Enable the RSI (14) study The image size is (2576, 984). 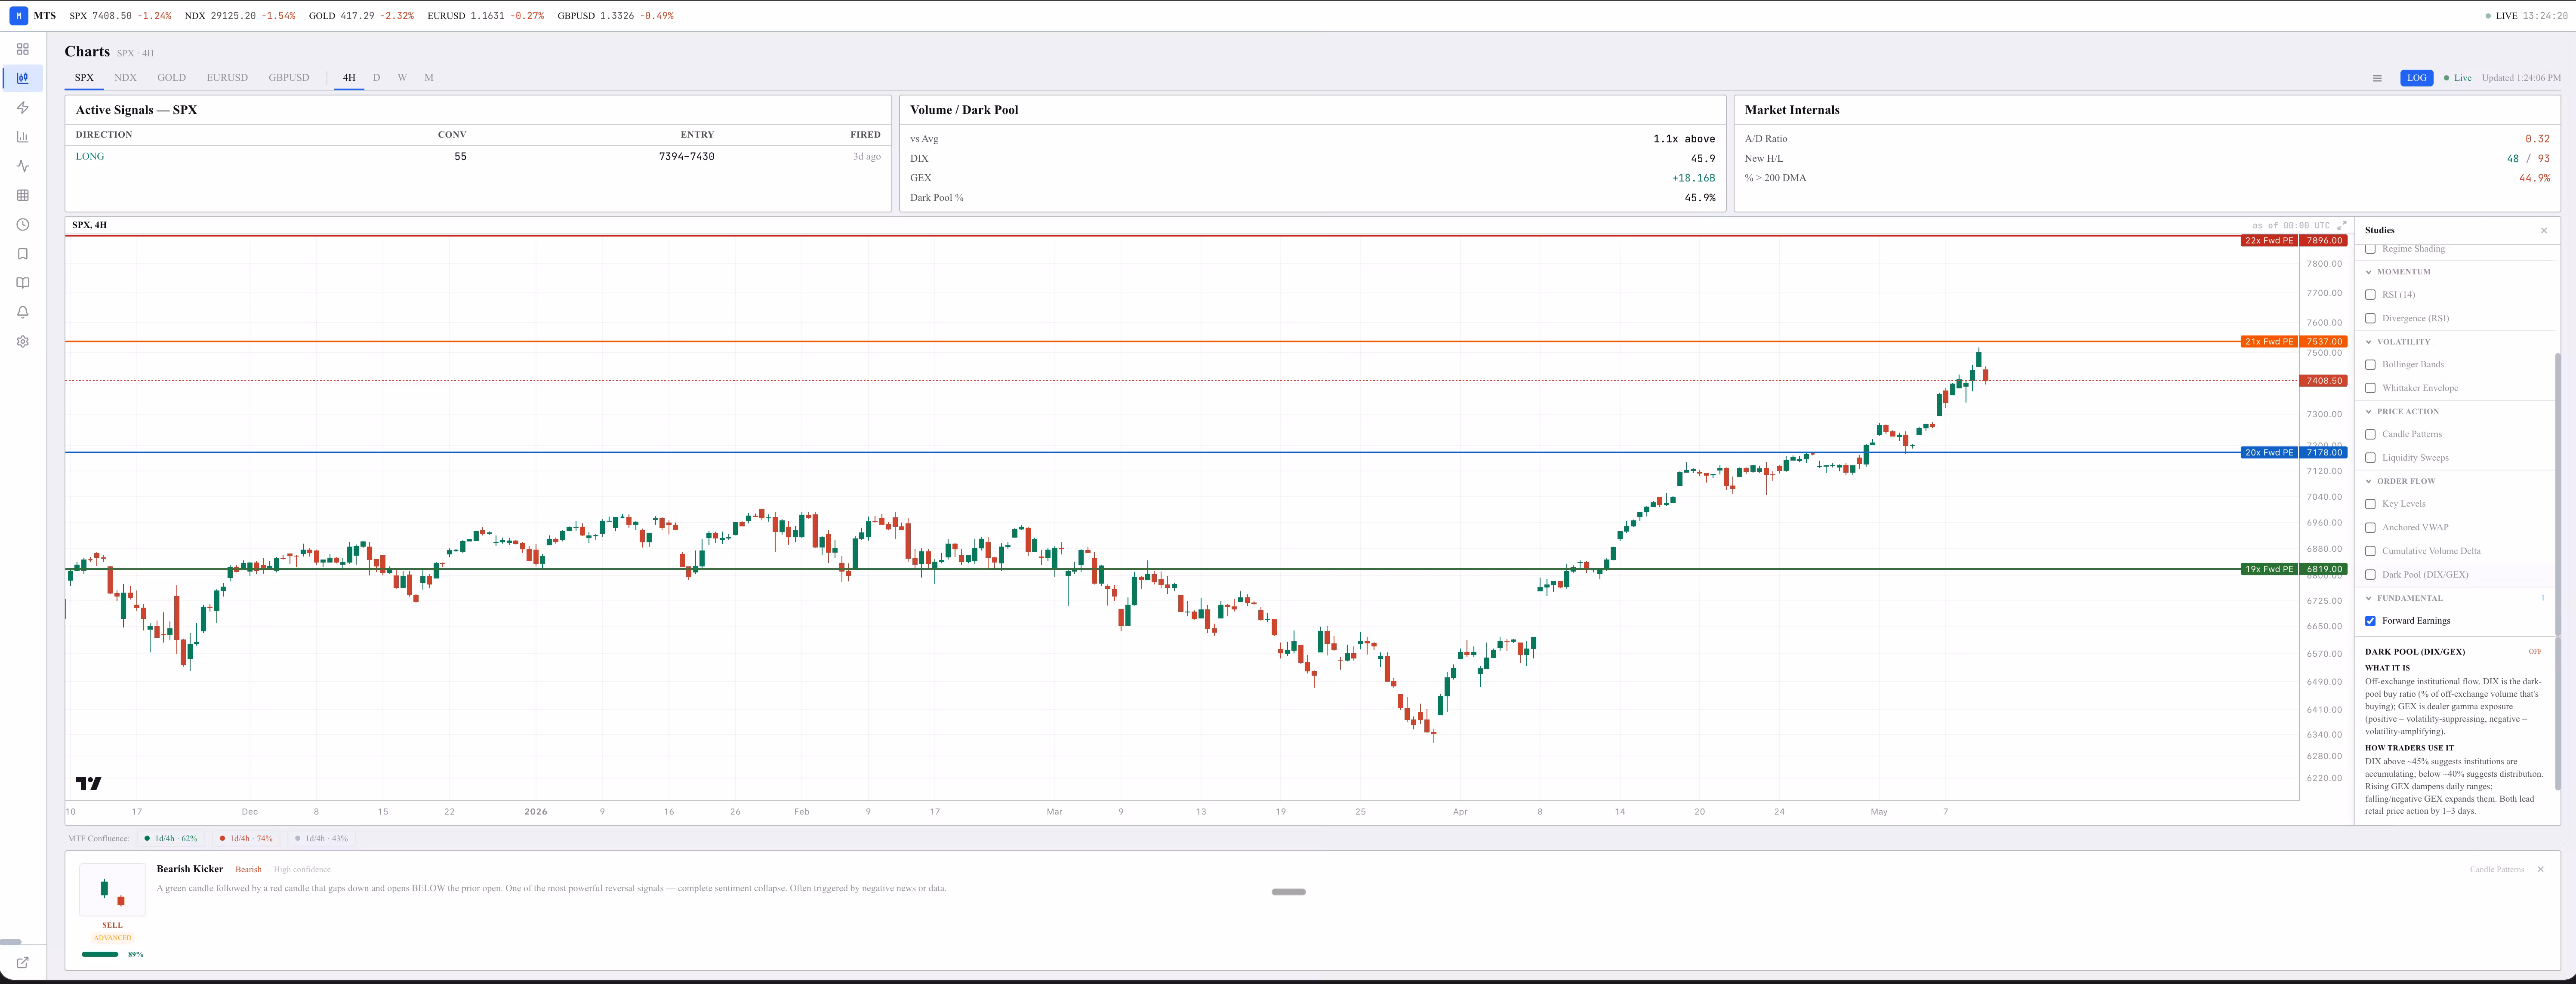(2370, 295)
